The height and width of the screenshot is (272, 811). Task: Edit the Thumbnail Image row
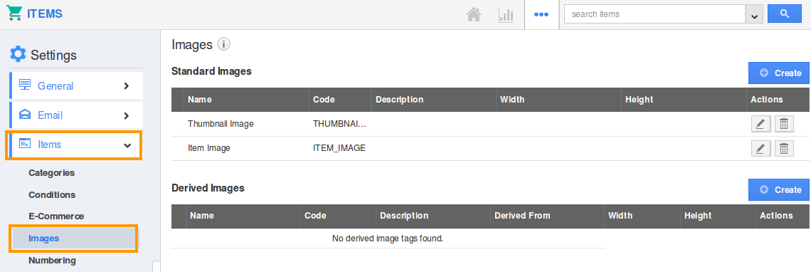(760, 124)
